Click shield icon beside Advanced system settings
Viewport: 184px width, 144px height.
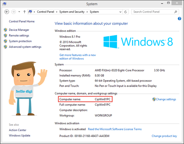[5, 47]
